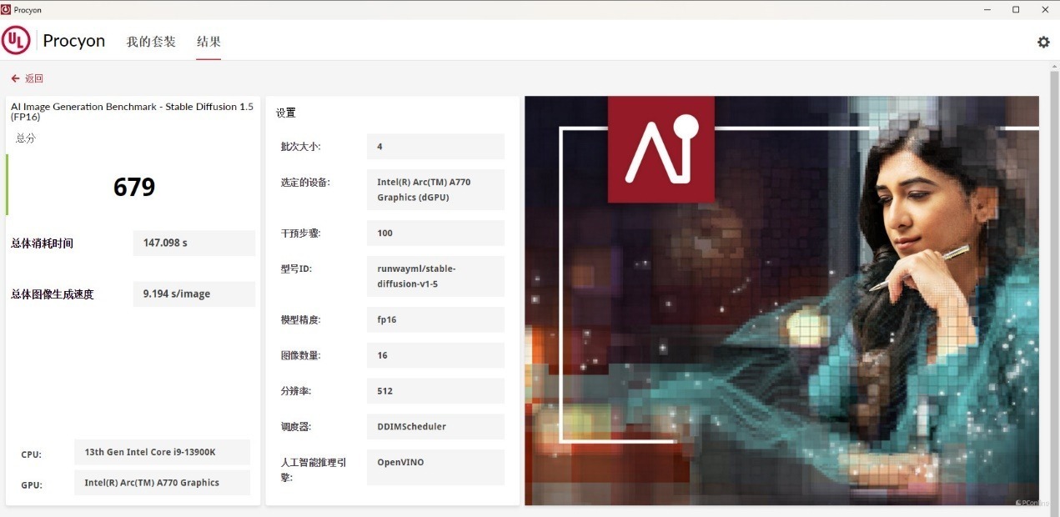This screenshot has height=517, width=1060.
Task: Click the 9.194 s/image speed value
Action: [193, 294]
